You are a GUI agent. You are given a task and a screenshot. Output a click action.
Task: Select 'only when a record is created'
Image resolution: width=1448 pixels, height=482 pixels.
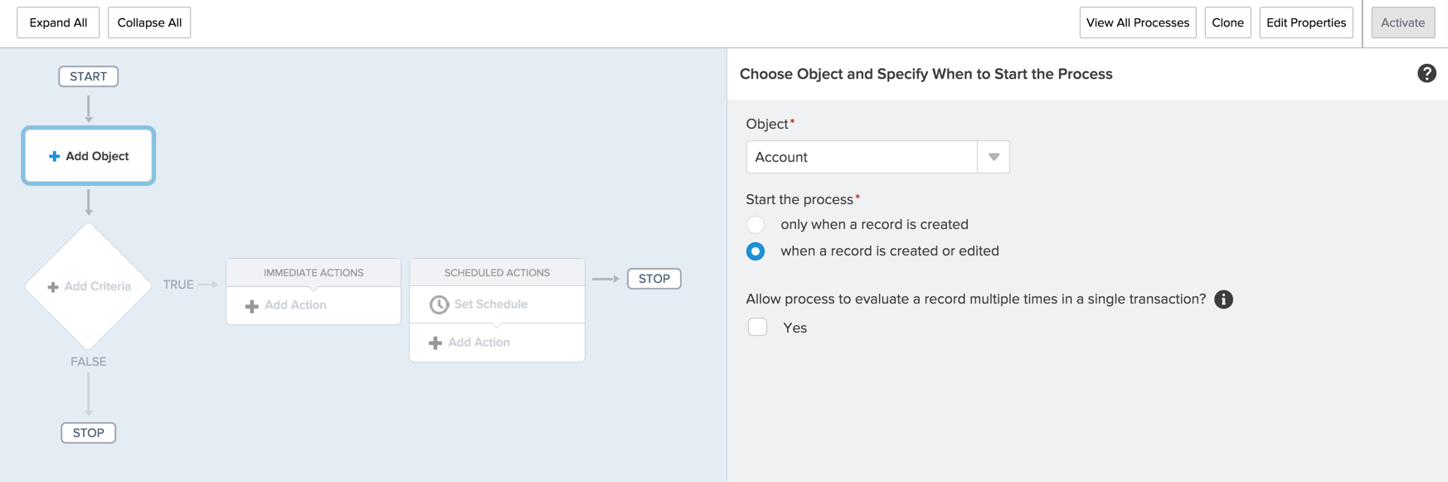(756, 225)
